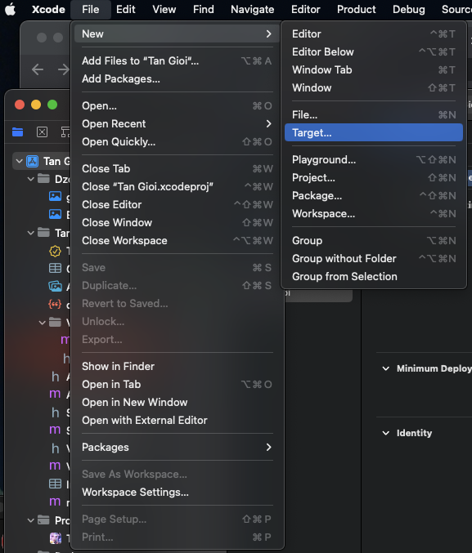Choose Project… in New submenu
472x553 pixels.
[x=374, y=178]
